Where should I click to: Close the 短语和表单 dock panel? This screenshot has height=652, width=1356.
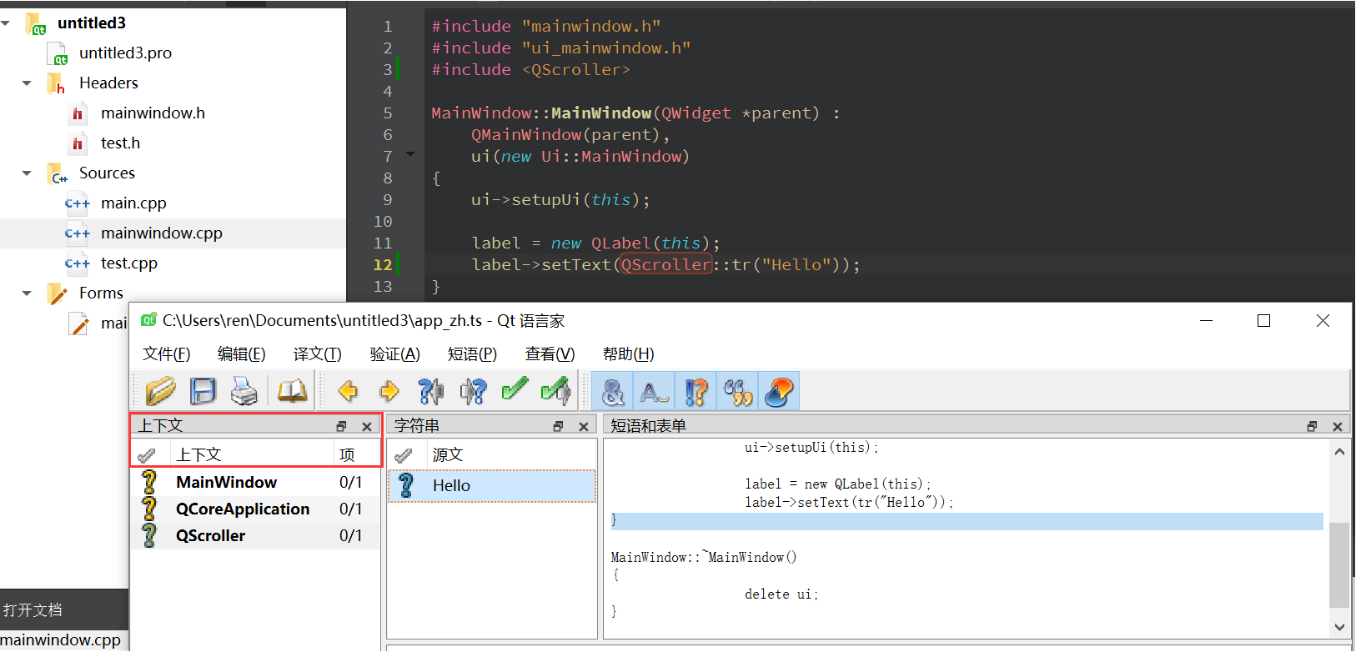coord(1338,426)
